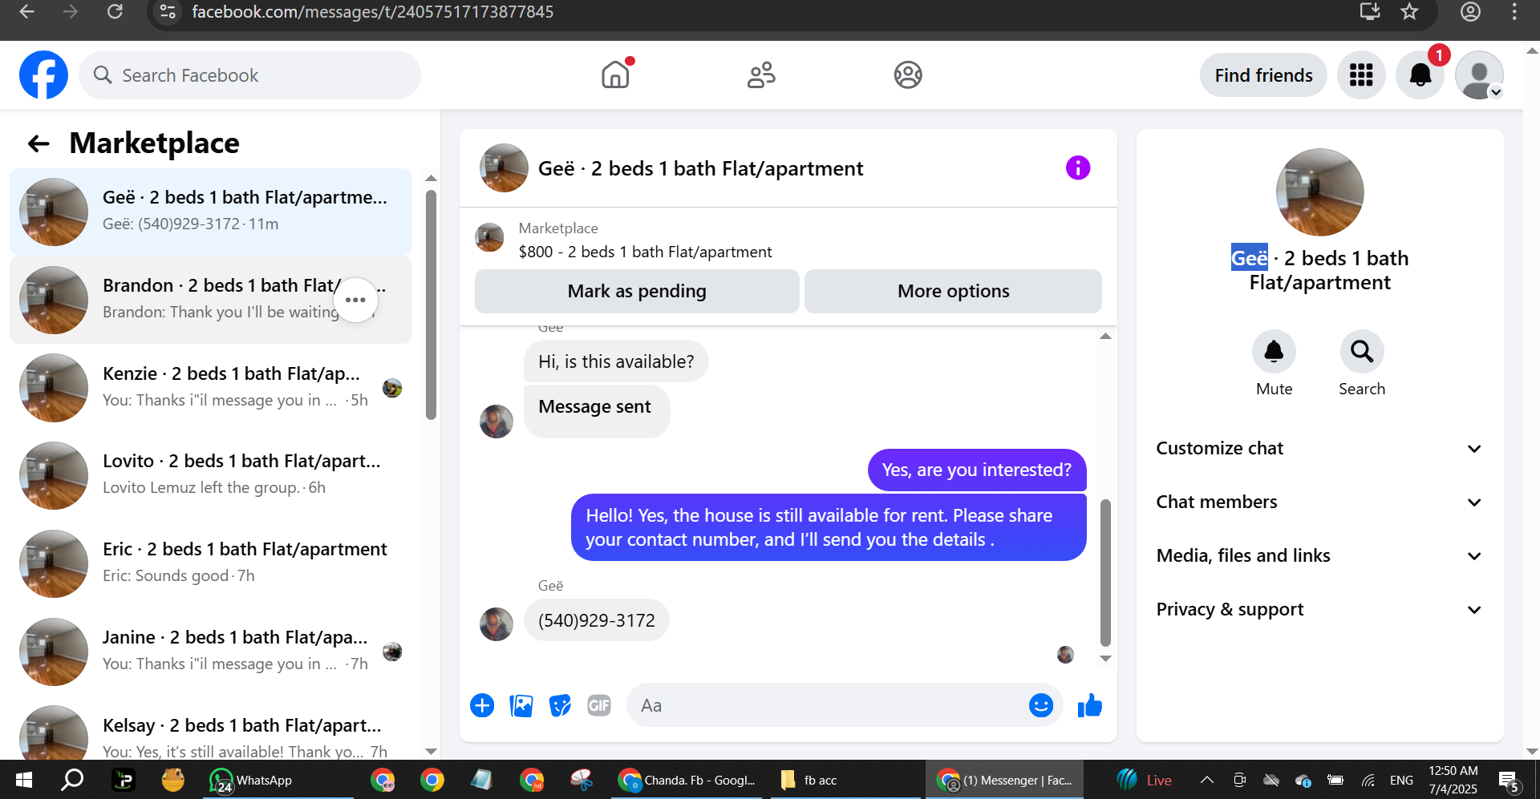Click the 'Hi, is this available?' message

click(616, 361)
